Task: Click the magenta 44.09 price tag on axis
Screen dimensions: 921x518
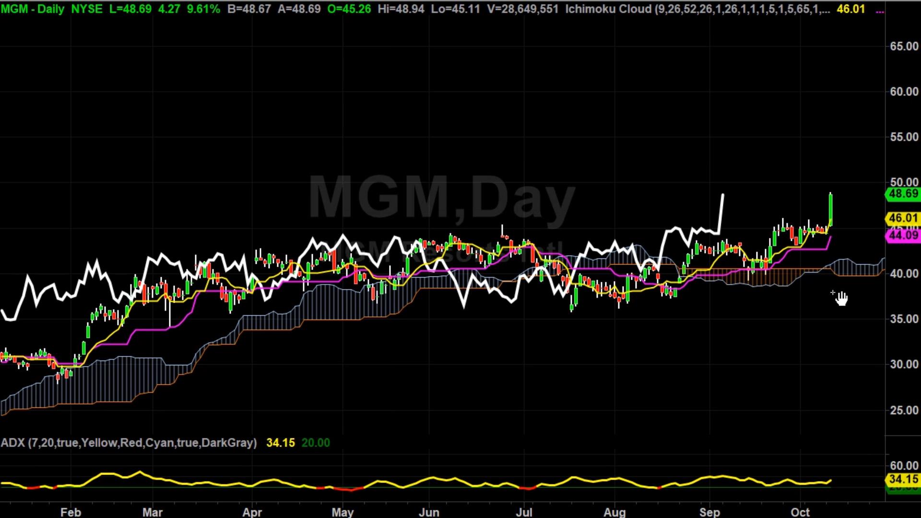Action: pos(902,235)
